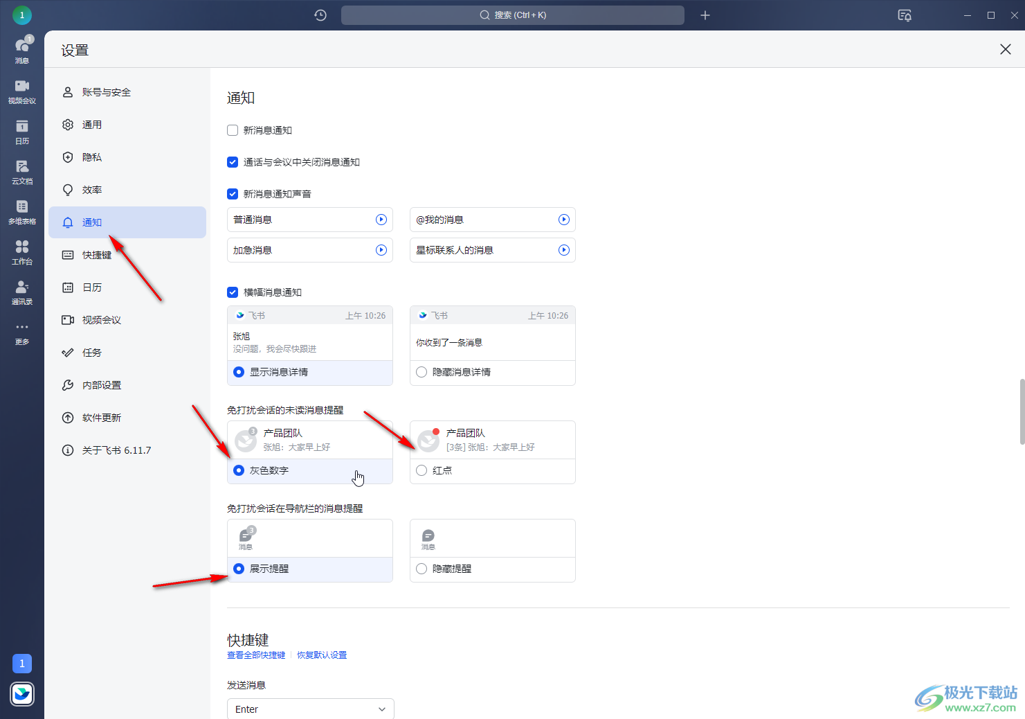Click the banner preview showing 张旭 message
This screenshot has width=1025, height=719.
coord(310,333)
